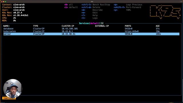Viewport: 183px width, 103px height.
Task: Click the Logs shortcut hint
Action: [95, 18]
